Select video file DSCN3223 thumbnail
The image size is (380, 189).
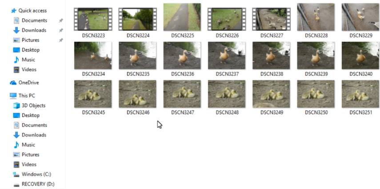(93, 19)
